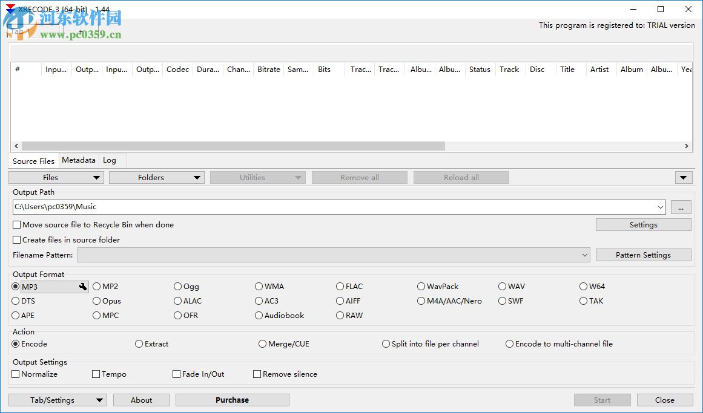The width and height of the screenshot is (703, 413).
Task: Check the Normalize option
Action: pyautogui.click(x=16, y=374)
